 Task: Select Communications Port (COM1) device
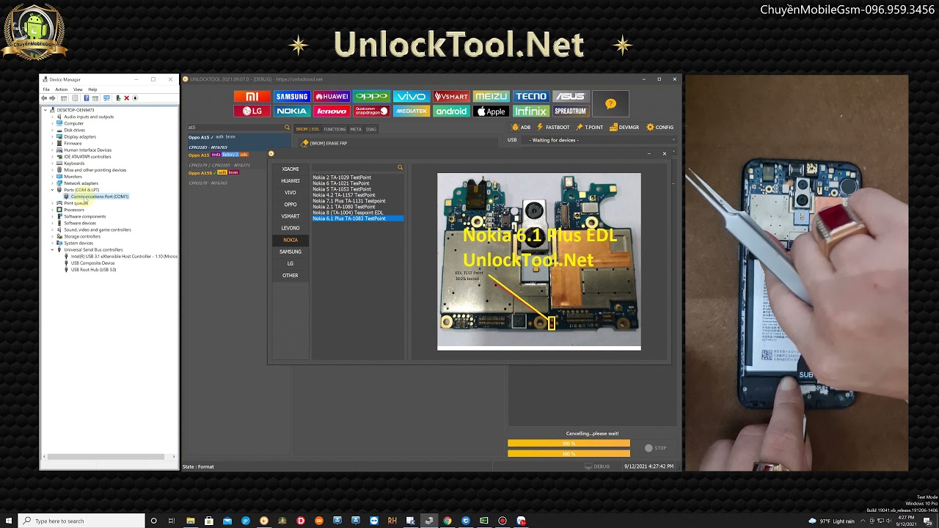pyautogui.click(x=100, y=197)
